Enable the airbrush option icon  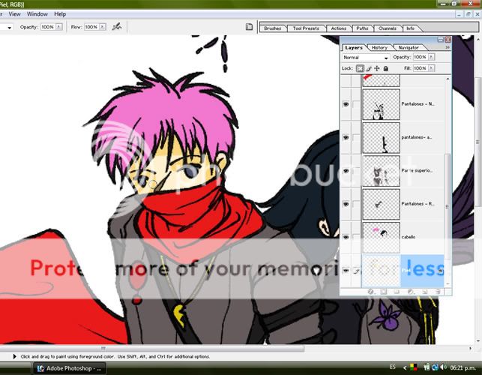(116, 27)
